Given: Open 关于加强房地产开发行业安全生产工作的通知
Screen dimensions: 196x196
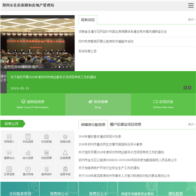Looking at the screenshot, I should click(109, 168).
